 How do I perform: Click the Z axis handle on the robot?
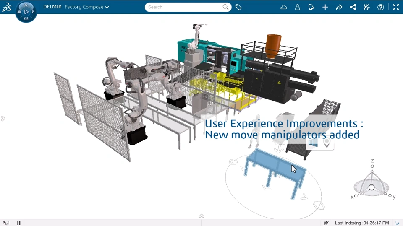372,166
